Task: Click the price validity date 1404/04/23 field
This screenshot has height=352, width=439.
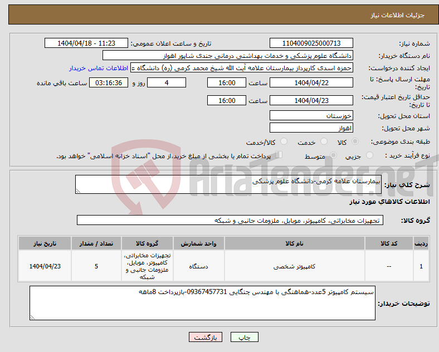Action: click(x=311, y=100)
